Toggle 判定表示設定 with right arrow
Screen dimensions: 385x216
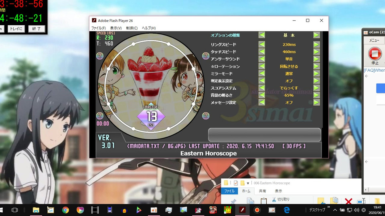pos(316,81)
